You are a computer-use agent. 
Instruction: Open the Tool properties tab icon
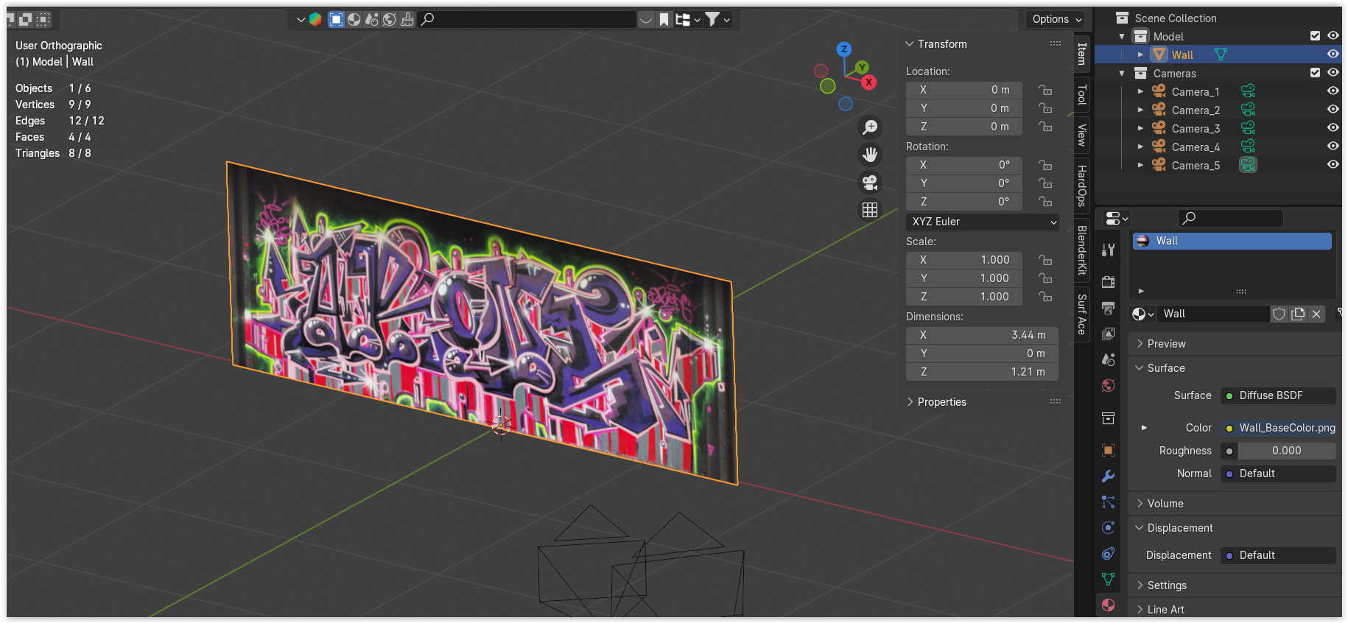(1108, 250)
